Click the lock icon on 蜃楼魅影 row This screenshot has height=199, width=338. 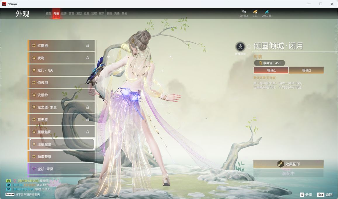click(88, 132)
